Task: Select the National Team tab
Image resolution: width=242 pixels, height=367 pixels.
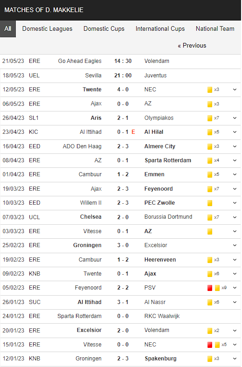Action: point(215,29)
